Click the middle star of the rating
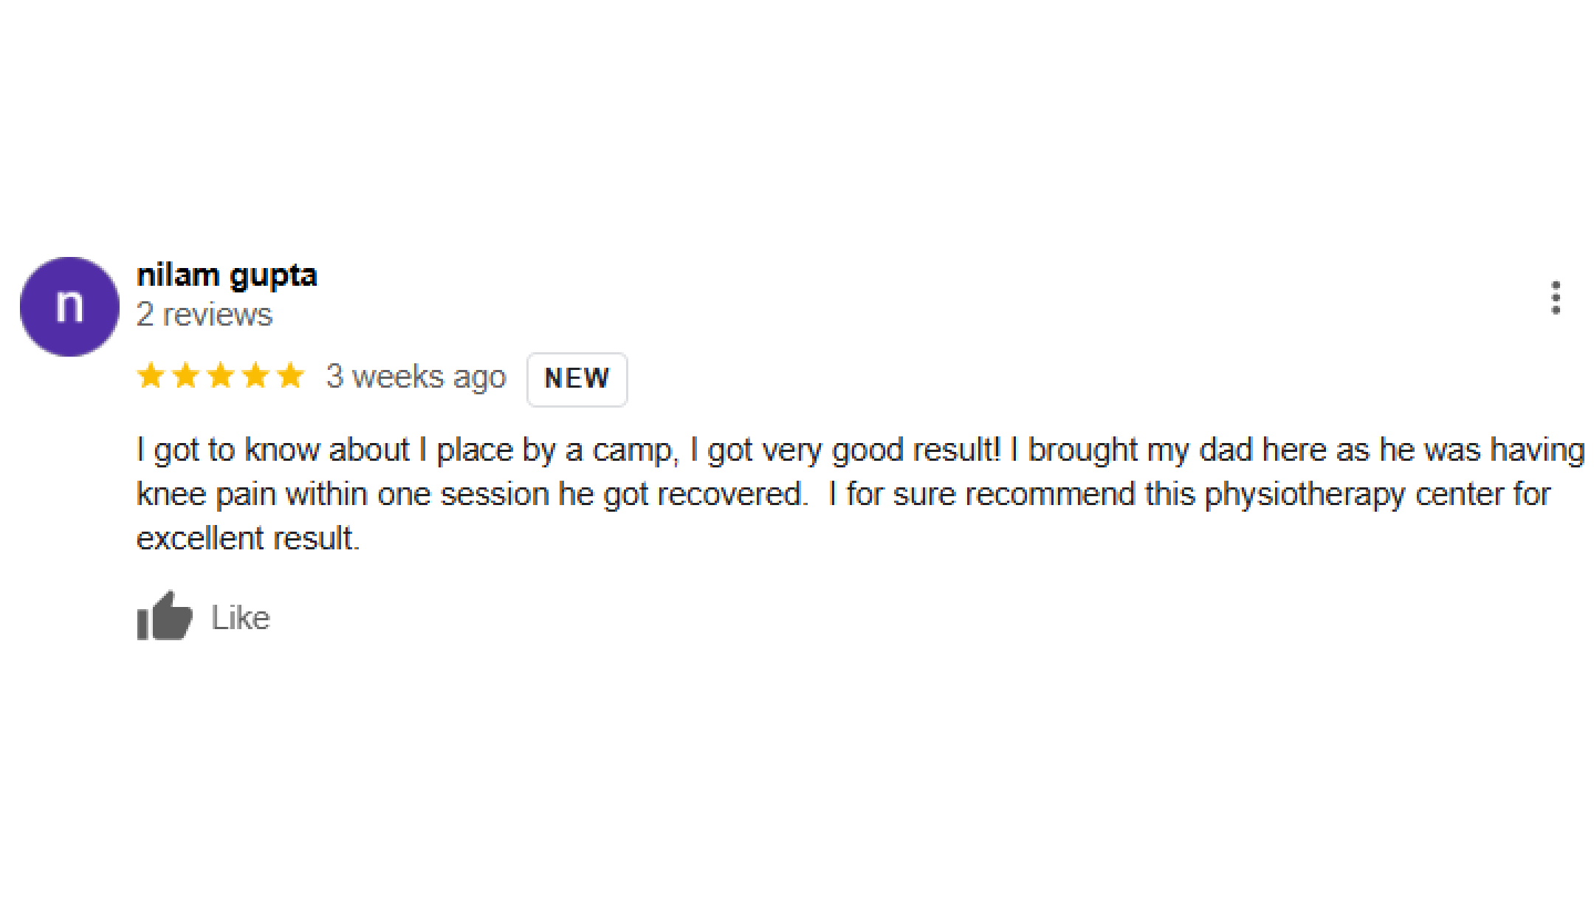The height and width of the screenshot is (923, 1594). pos(219,376)
